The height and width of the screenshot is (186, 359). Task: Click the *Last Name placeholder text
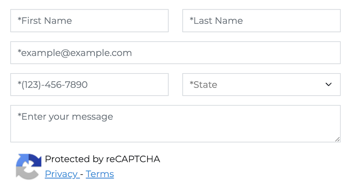(216, 21)
